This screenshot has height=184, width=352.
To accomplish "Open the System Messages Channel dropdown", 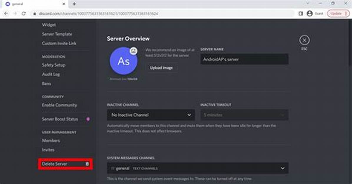I will pyautogui.click(x=197, y=168).
